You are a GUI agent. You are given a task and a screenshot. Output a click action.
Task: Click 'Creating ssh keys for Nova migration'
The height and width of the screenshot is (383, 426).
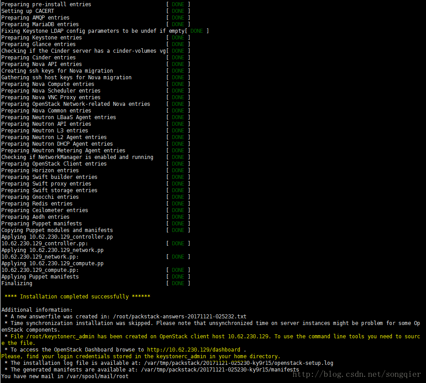click(57, 71)
